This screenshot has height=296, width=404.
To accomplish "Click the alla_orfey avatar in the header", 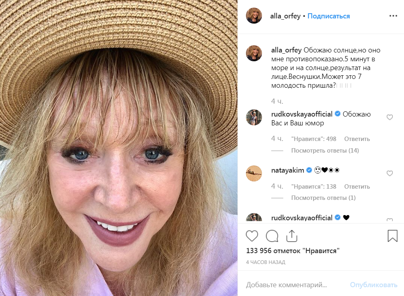I will (254, 16).
